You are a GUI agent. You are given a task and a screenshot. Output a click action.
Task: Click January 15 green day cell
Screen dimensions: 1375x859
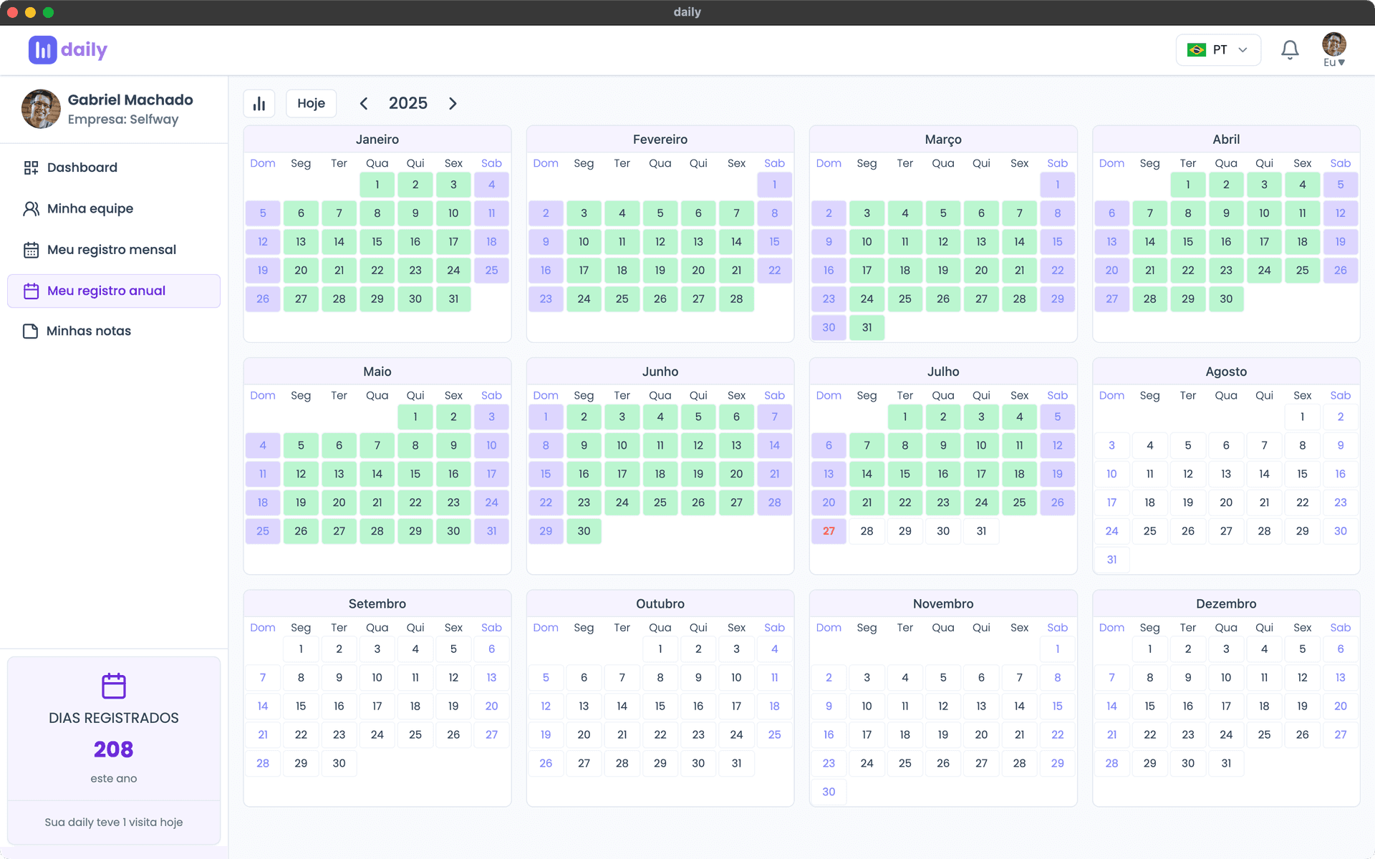tap(377, 242)
